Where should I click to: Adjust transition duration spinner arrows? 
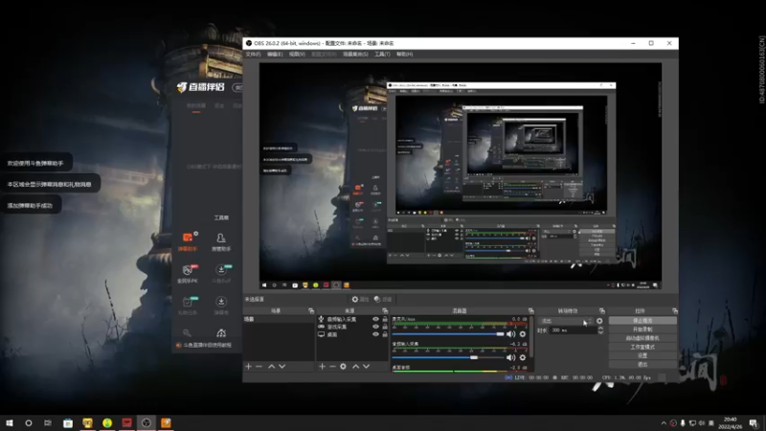600,330
